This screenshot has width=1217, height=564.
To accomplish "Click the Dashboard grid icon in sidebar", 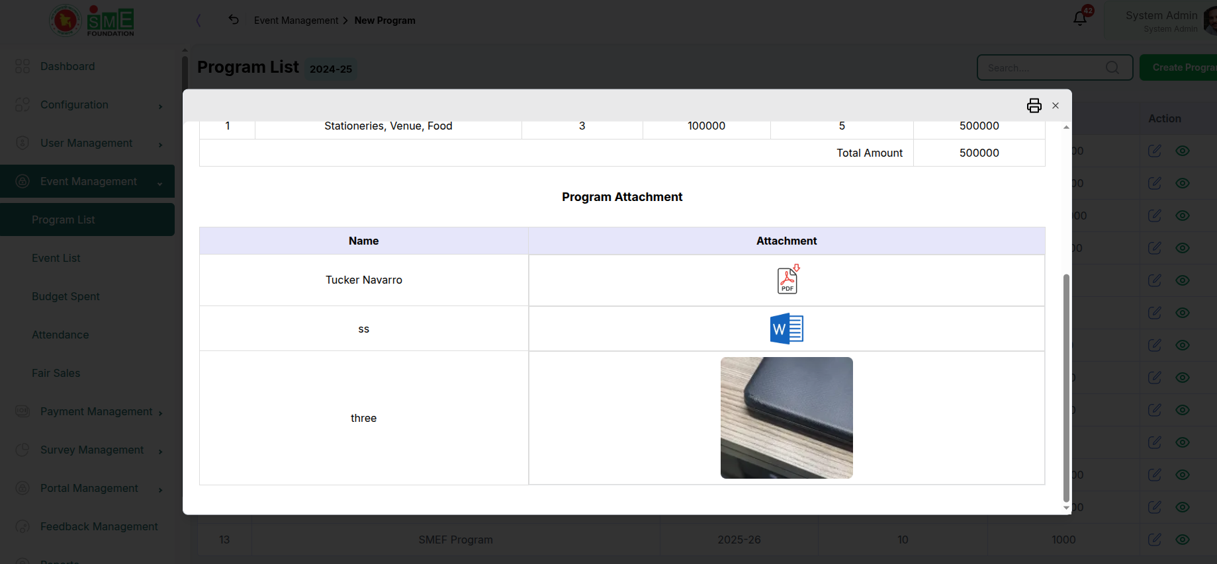I will click(23, 66).
